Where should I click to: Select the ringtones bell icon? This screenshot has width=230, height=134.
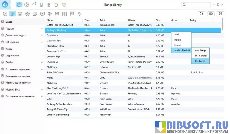pos(79,14)
